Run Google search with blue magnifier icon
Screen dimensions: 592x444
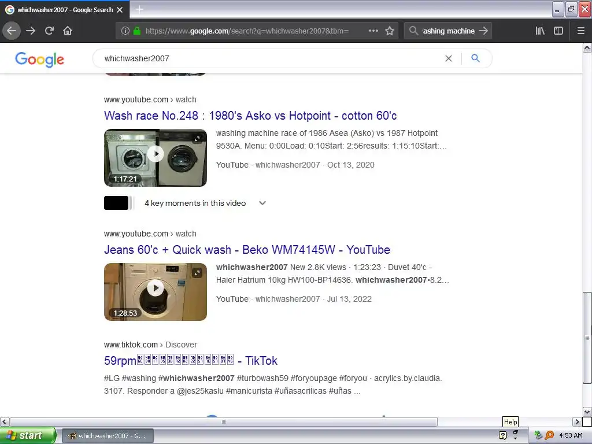point(476,58)
